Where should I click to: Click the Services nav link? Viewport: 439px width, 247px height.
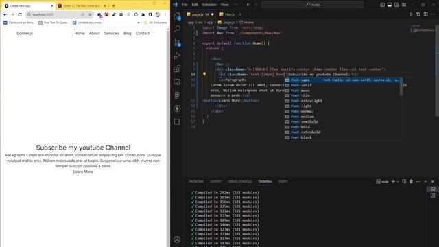pyautogui.click(x=111, y=34)
